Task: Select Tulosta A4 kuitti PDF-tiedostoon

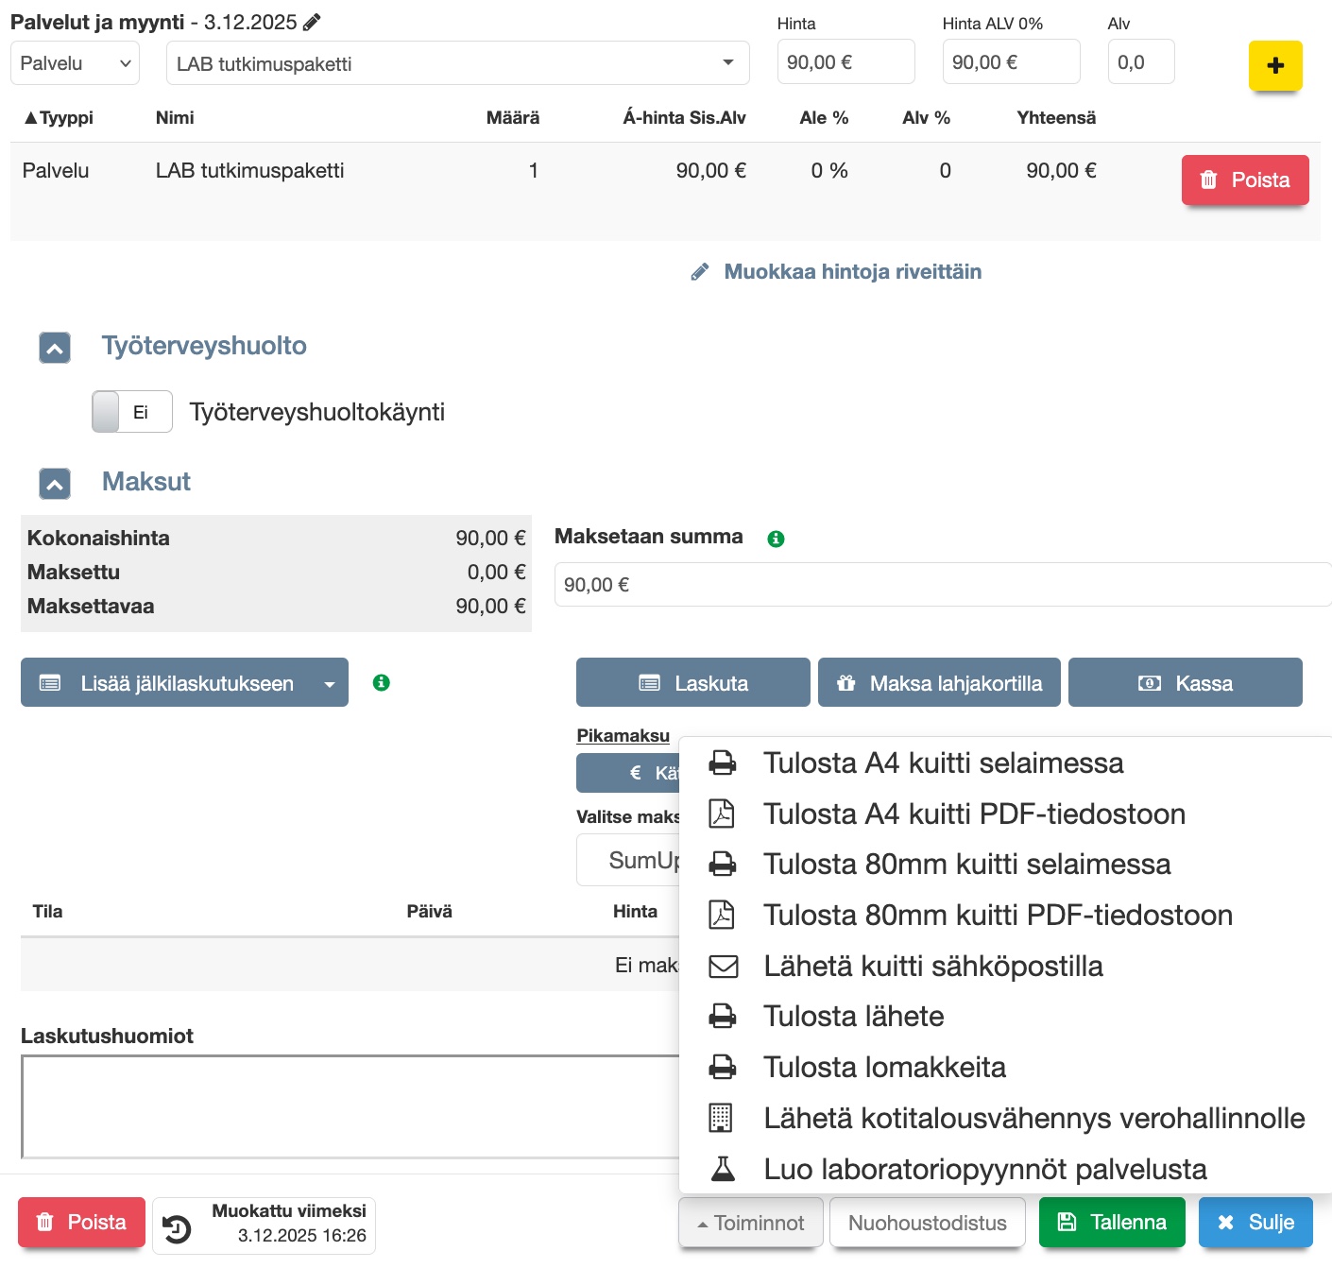Action: pos(973,814)
